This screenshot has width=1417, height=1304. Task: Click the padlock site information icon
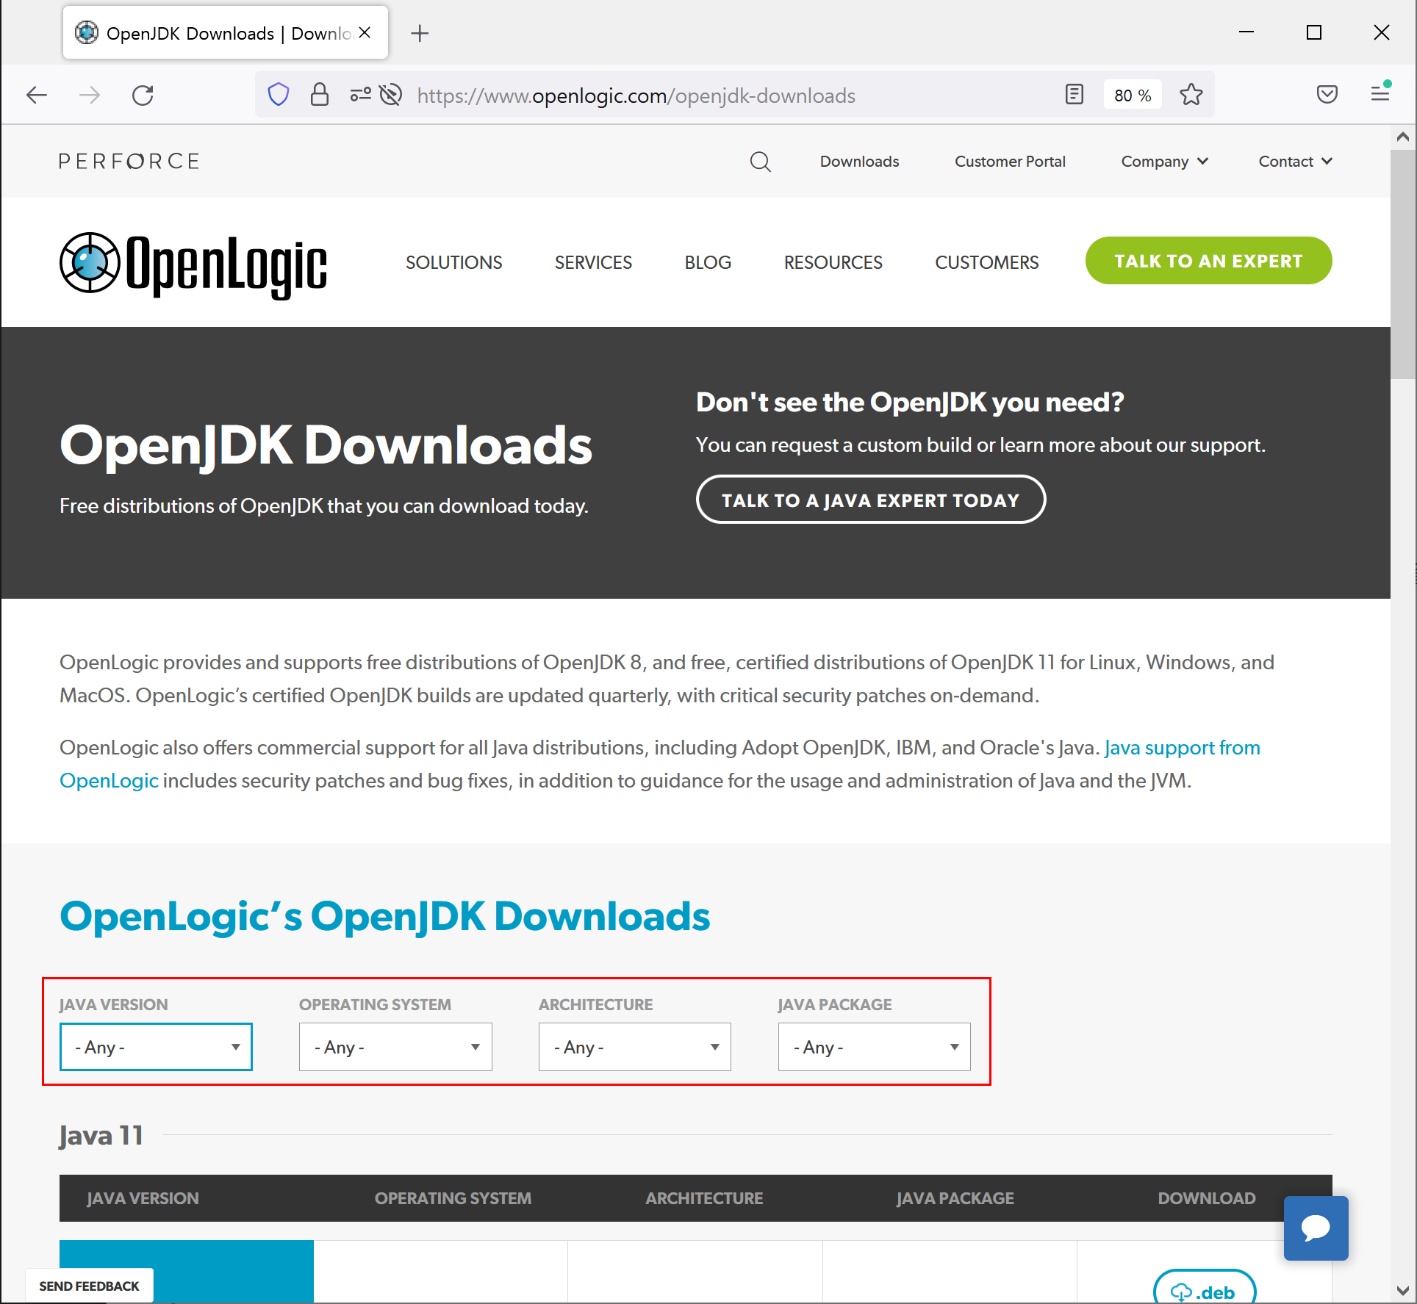pyautogui.click(x=319, y=95)
